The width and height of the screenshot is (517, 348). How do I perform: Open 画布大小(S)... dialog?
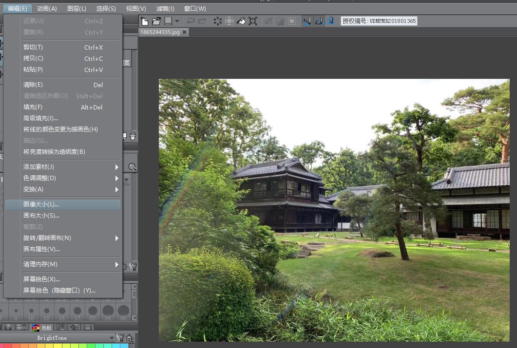pyautogui.click(x=63, y=216)
